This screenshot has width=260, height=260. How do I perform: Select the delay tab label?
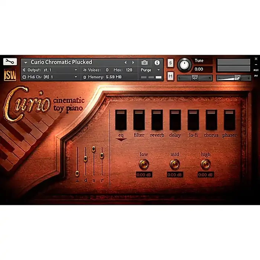pyautogui.click(x=175, y=135)
